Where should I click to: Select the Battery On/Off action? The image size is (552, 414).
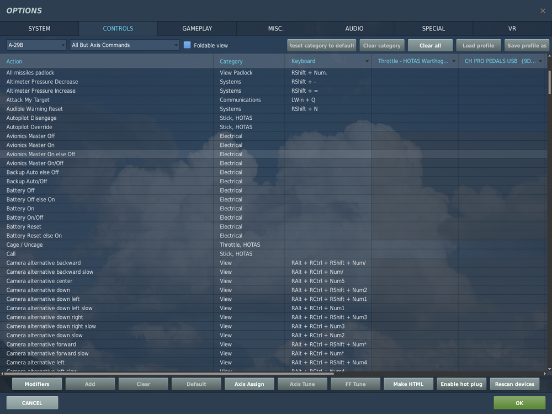[x=25, y=217]
